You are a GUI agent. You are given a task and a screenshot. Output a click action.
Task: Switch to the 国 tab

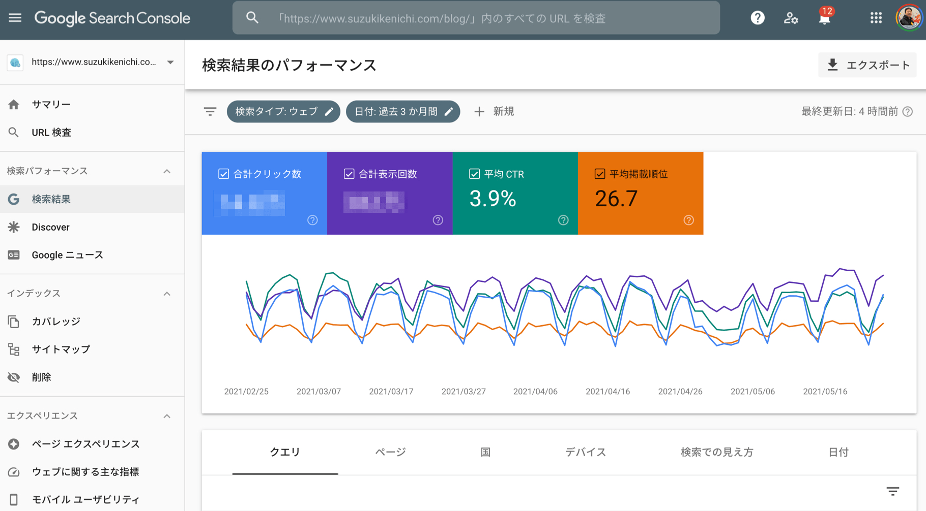tap(485, 452)
